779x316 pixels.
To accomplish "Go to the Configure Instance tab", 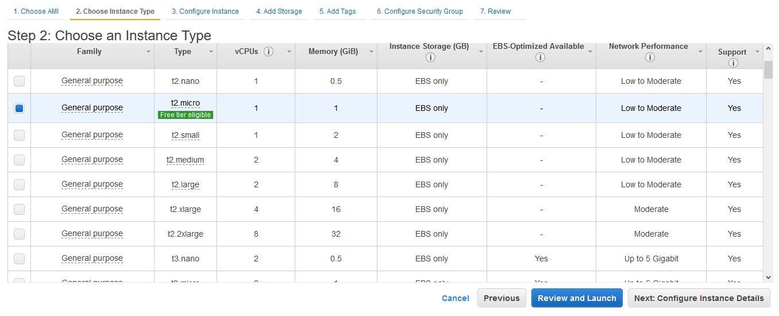I will tap(205, 11).
